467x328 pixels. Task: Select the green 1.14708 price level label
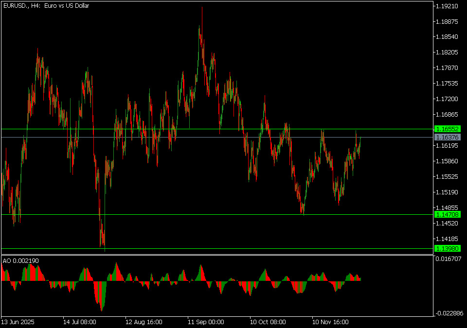coord(447,214)
